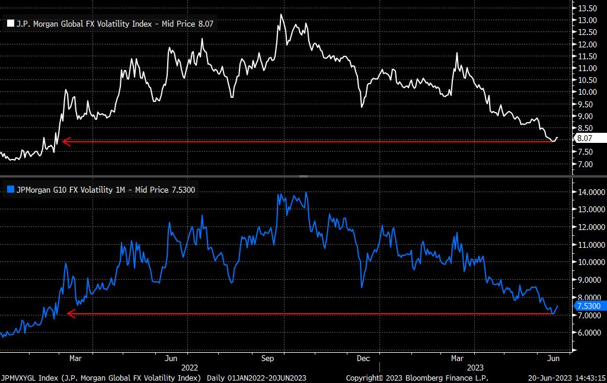Click the 13.0000 y-axis label
Image resolution: width=607 pixels, height=383 pixels.
pos(591,209)
